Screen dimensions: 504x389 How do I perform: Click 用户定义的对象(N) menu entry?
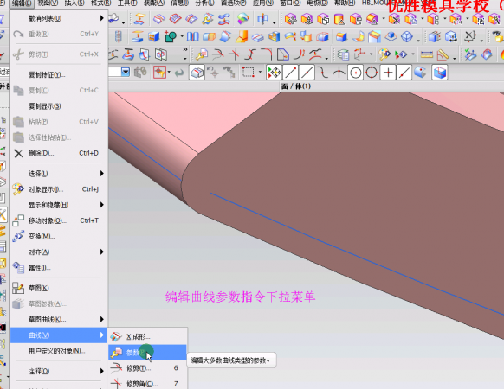pyautogui.click(x=59, y=351)
